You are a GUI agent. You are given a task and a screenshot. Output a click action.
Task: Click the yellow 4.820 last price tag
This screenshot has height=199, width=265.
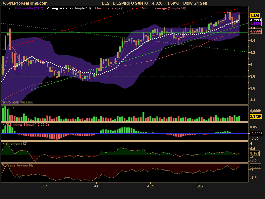(254, 16)
